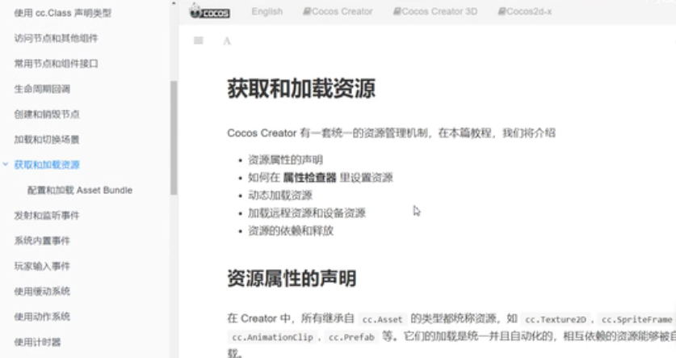Open the font settings 'A' icon

click(x=227, y=41)
